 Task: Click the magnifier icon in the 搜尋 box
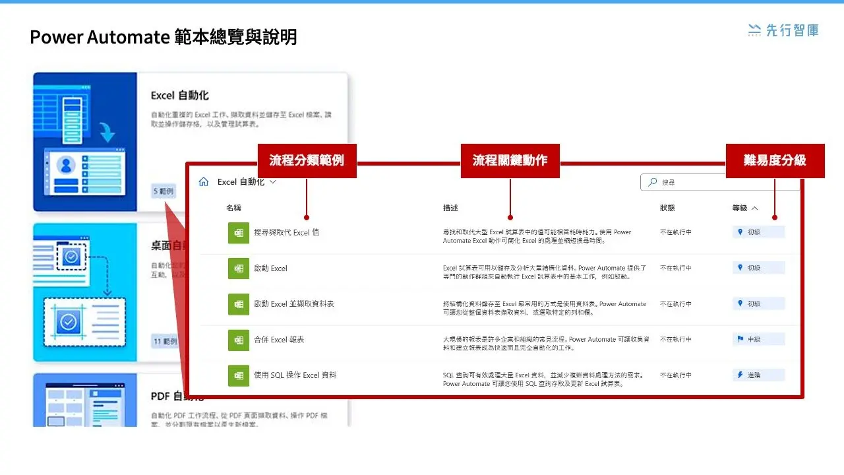pos(653,182)
